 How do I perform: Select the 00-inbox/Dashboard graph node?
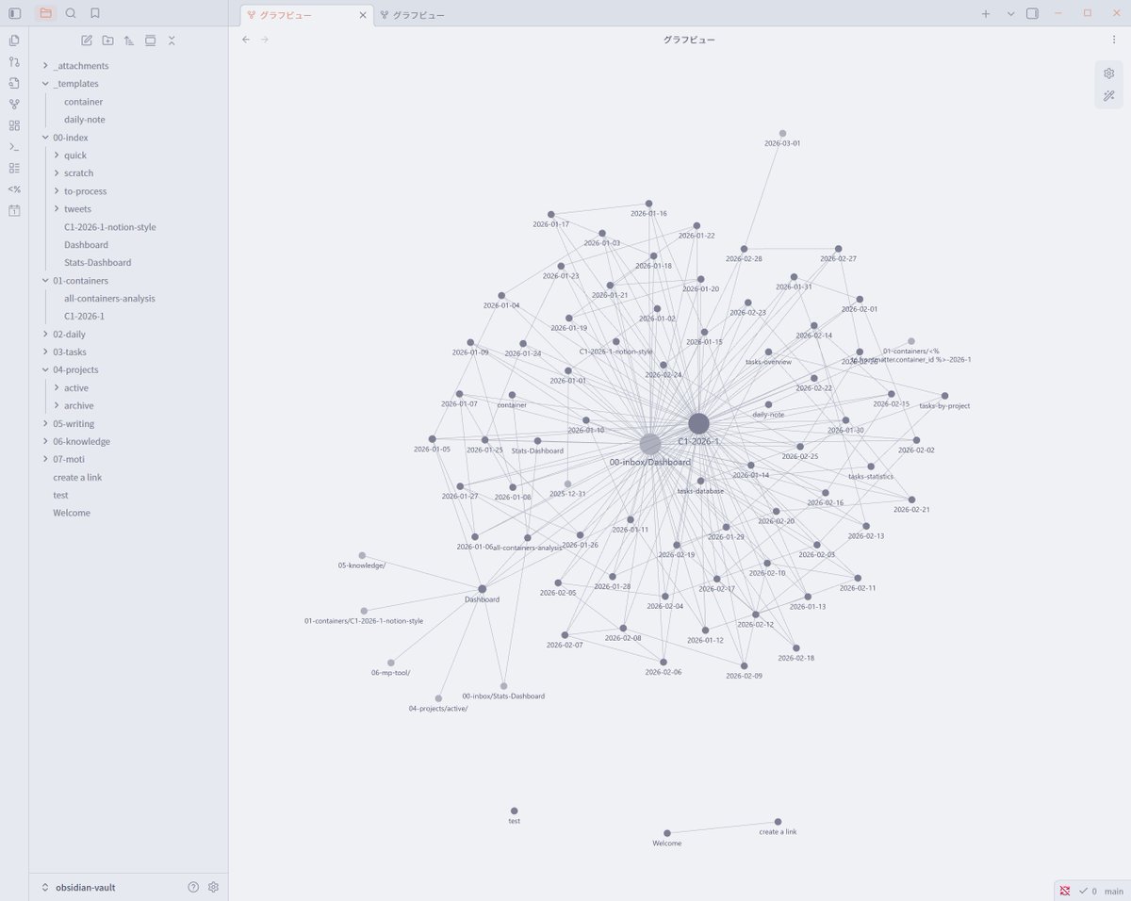[650, 445]
